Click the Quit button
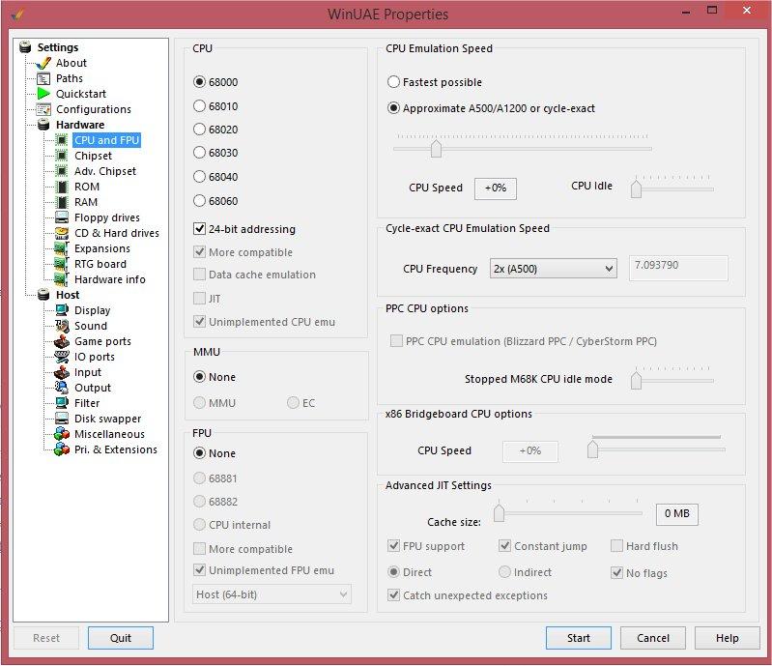The width and height of the screenshot is (772, 666). coord(121,638)
